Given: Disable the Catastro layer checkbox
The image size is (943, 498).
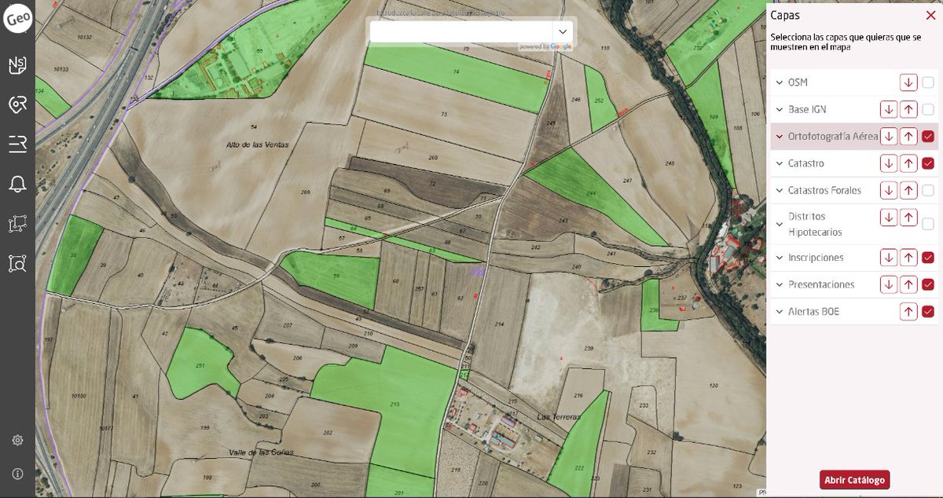Looking at the screenshot, I should click(928, 163).
